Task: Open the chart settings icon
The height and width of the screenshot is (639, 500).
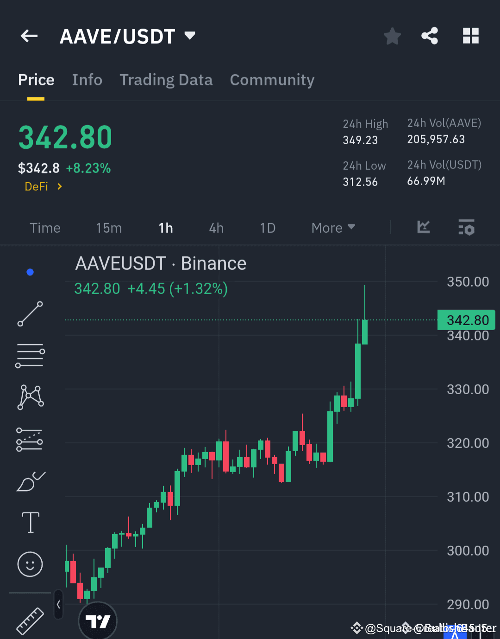Action: (466, 228)
